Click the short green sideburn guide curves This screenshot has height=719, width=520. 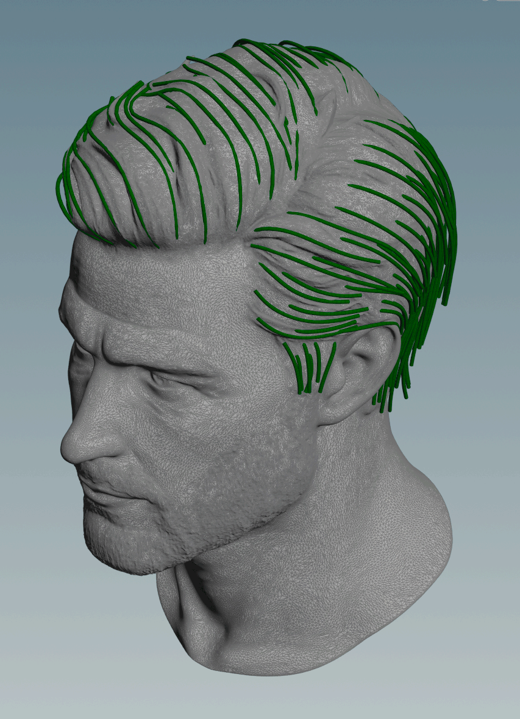pyautogui.click(x=310, y=367)
